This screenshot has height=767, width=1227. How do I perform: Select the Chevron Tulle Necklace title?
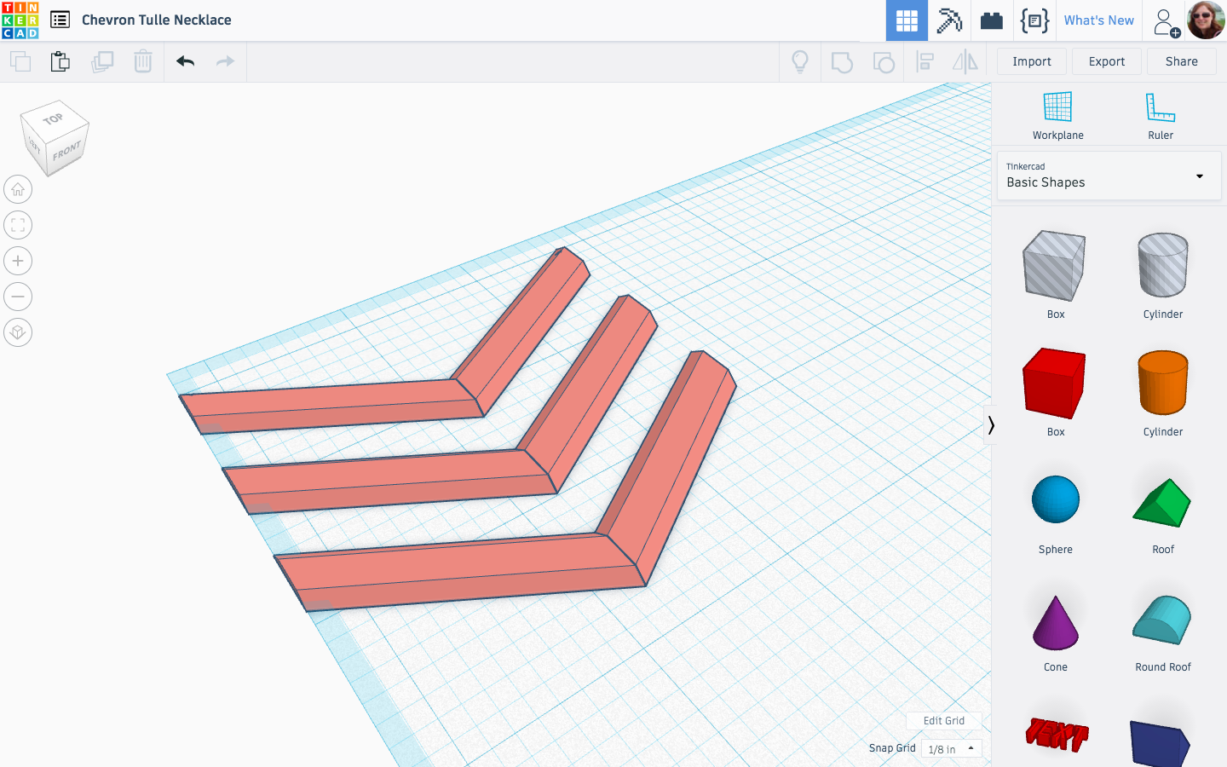pos(157,20)
